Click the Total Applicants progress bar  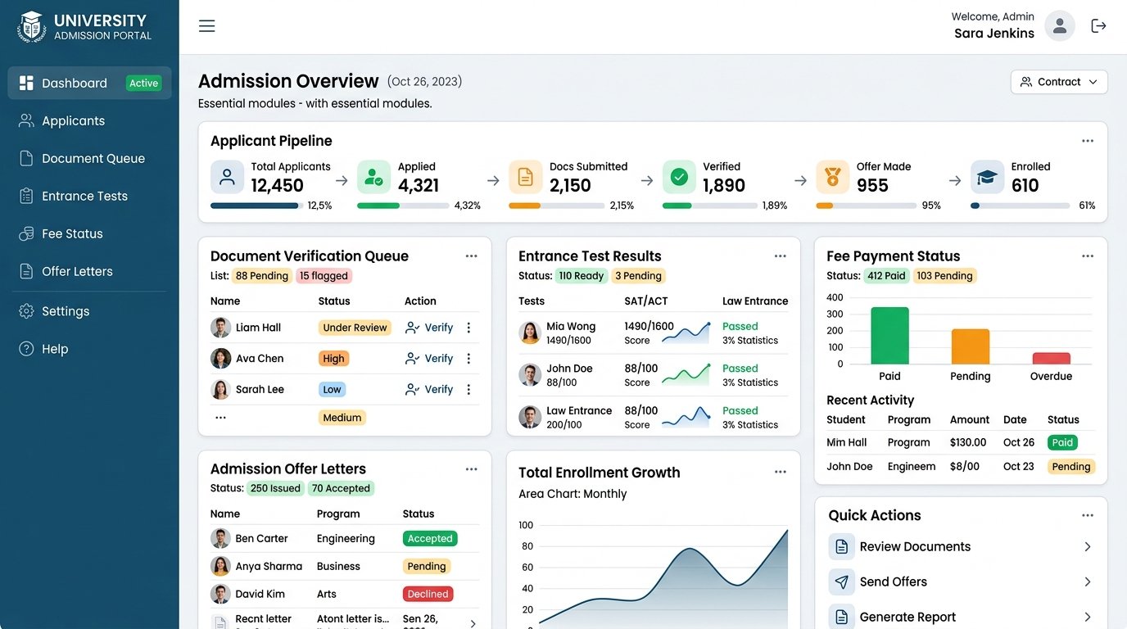click(256, 206)
